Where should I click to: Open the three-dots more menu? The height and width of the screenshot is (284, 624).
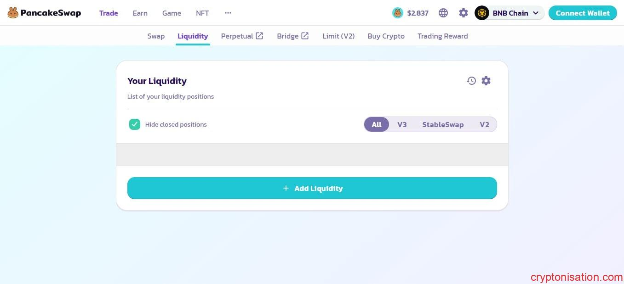pos(228,13)
